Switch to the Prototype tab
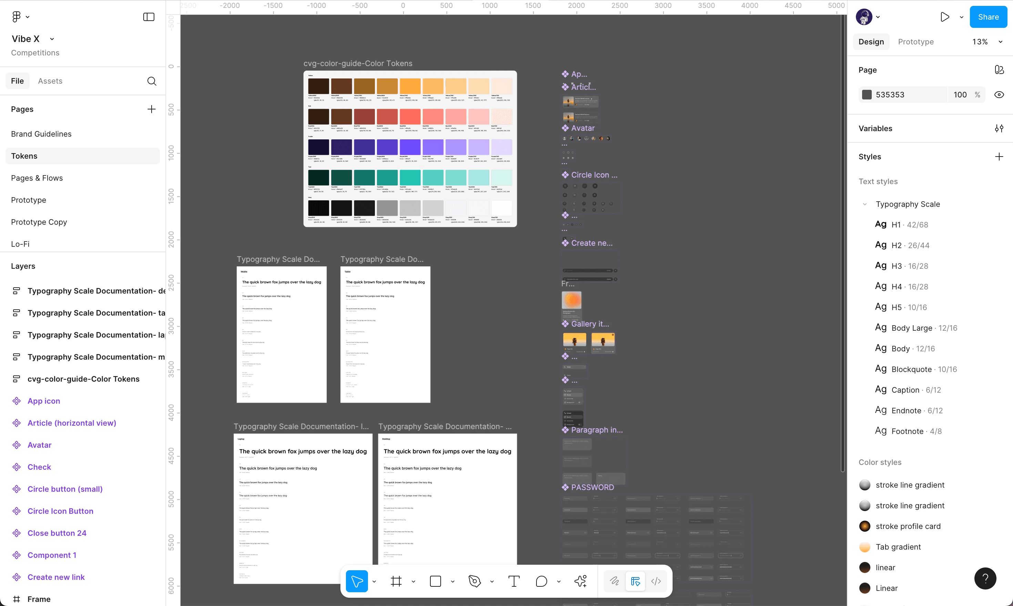 point(916,42)
